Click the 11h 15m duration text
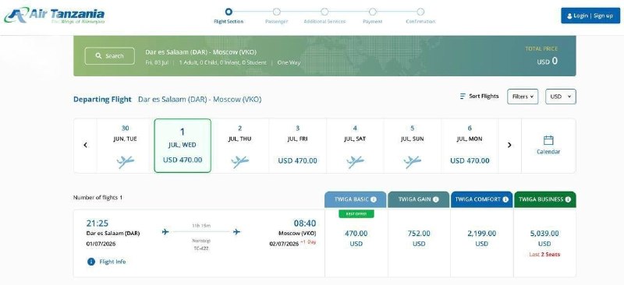 (x=201, y=226)
